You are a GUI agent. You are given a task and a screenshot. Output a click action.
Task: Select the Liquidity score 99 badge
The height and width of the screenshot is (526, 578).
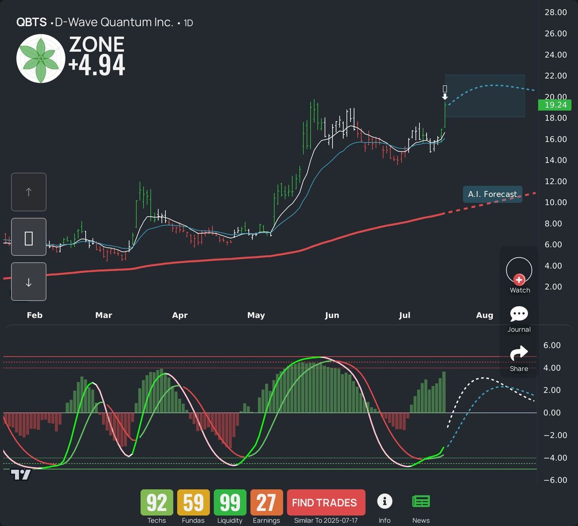(230, 503)
